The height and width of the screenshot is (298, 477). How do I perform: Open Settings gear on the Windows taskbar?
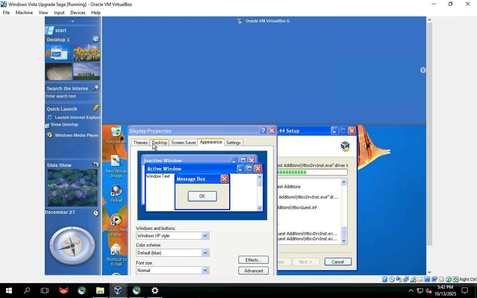pyautogui.click(x=155, y=291)
